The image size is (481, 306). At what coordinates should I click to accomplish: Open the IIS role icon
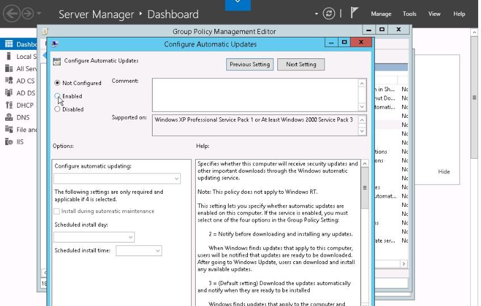tap(9, 142)
